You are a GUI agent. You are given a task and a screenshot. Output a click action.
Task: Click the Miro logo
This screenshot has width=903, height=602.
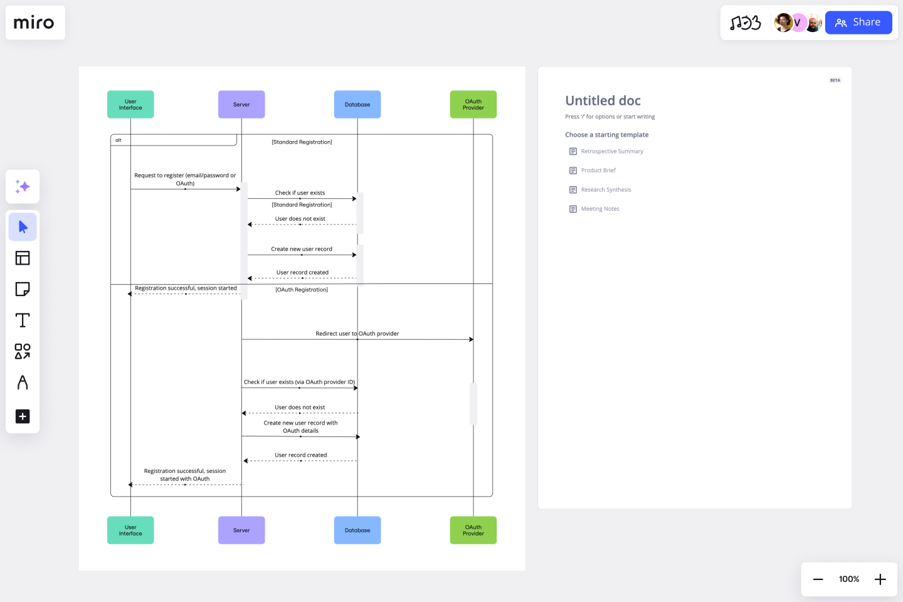tap(35, 23)
